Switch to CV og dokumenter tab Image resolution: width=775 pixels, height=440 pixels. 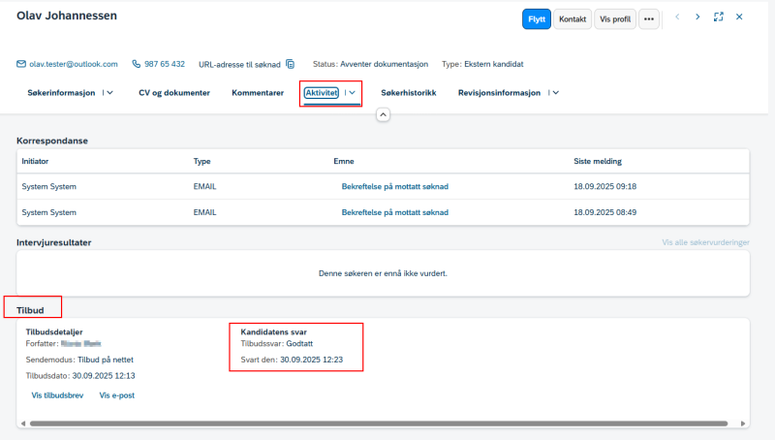click(x=174, y=93)
